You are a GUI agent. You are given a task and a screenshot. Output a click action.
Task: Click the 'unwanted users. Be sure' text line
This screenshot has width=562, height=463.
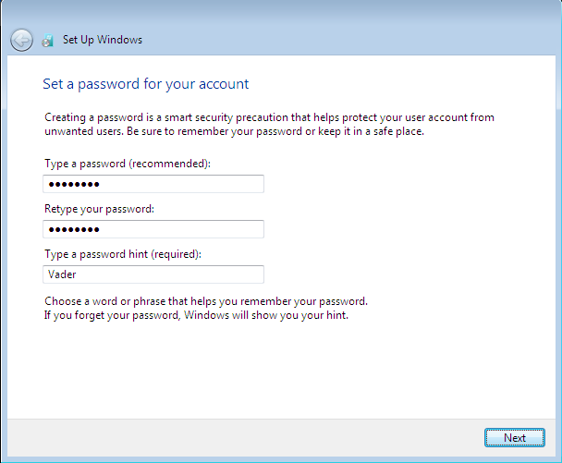(x=234, y=131)
